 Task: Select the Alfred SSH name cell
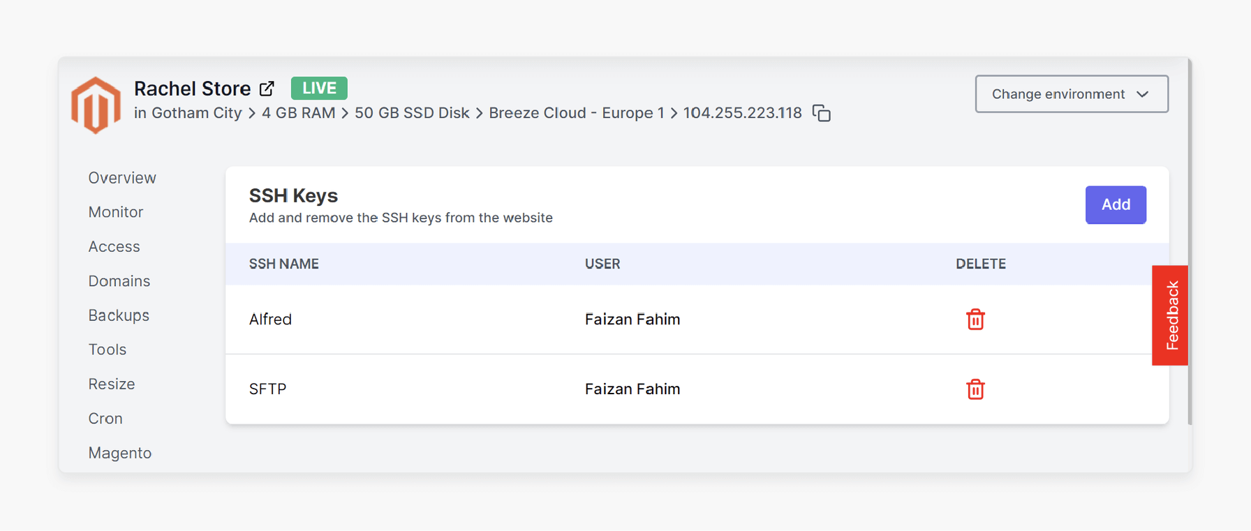click(270, 320)
